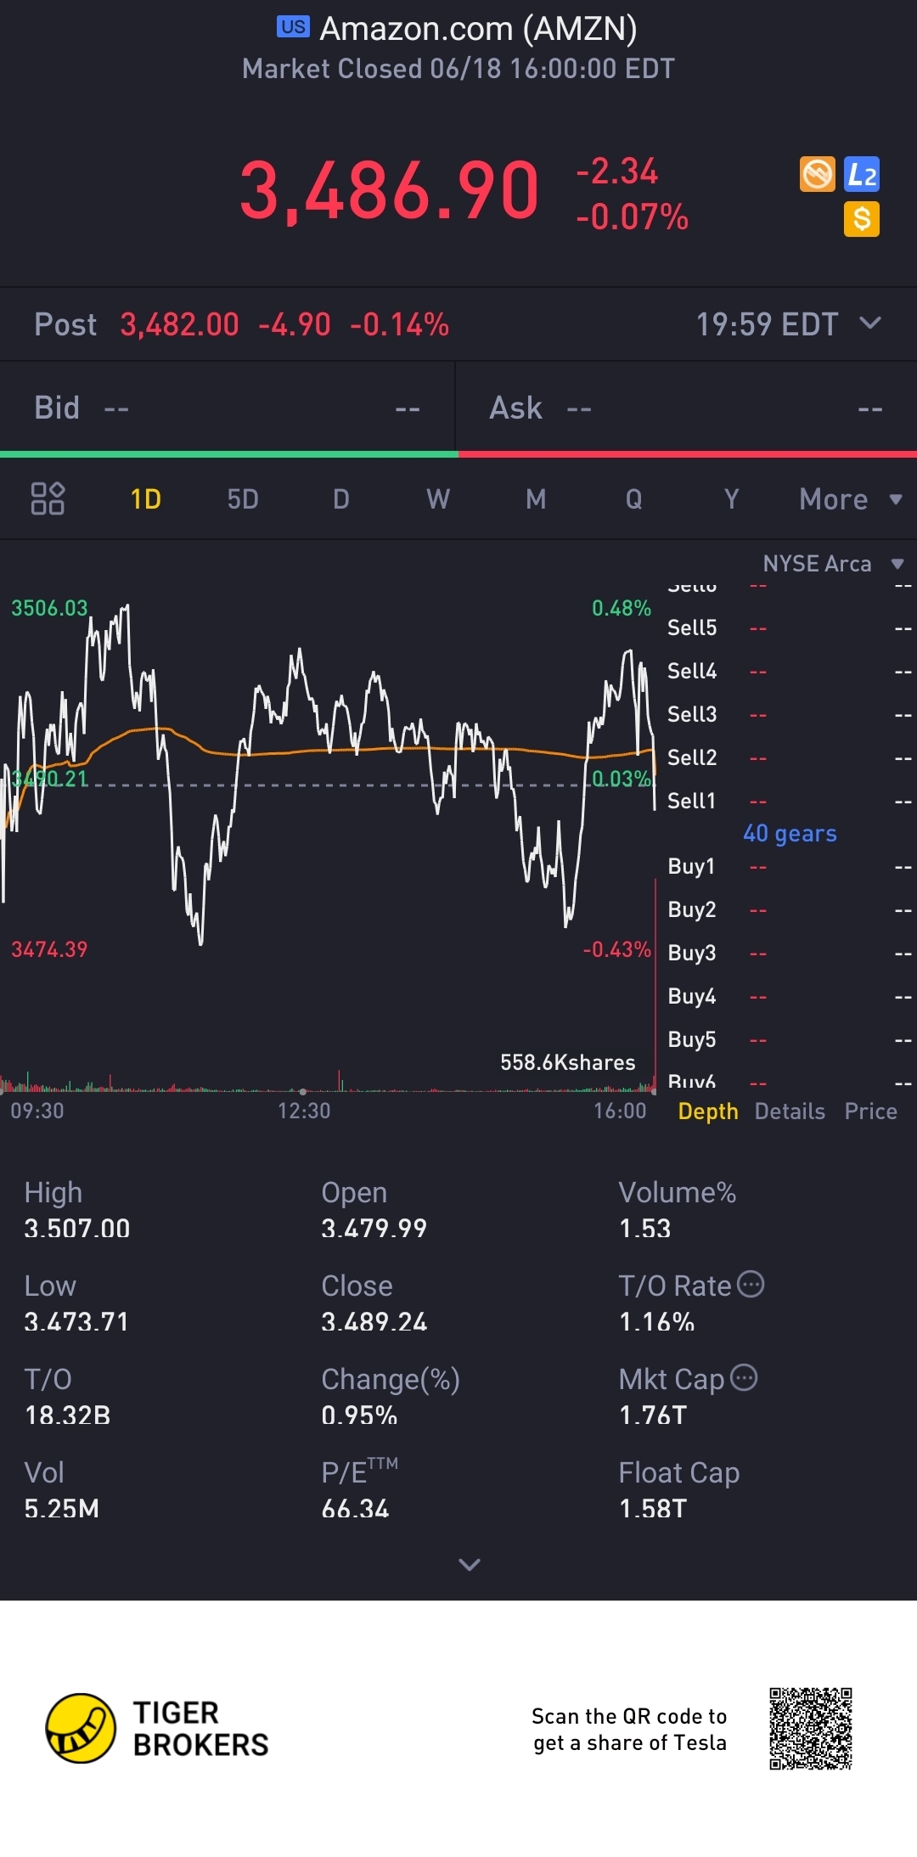The height and width of the screenshot is (1857, 917).
Task: Tap the Post price 3,482.00
Action: [179, 324]
